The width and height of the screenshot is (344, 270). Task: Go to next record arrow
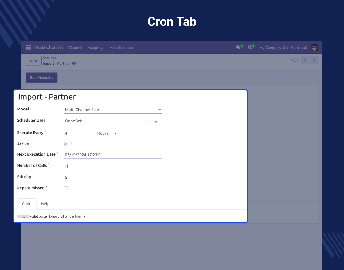click(314, 60)
